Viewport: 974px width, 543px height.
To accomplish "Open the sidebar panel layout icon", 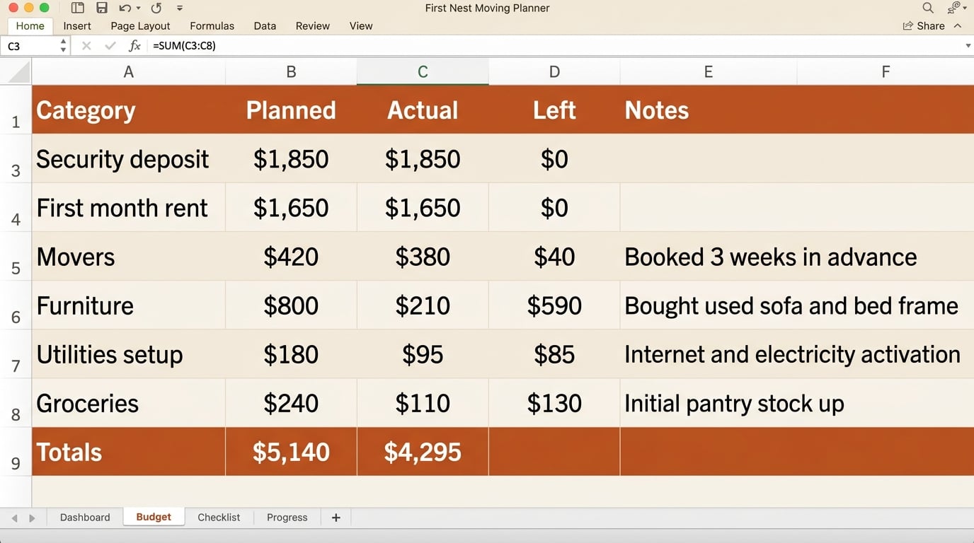I will coord(78,8).
